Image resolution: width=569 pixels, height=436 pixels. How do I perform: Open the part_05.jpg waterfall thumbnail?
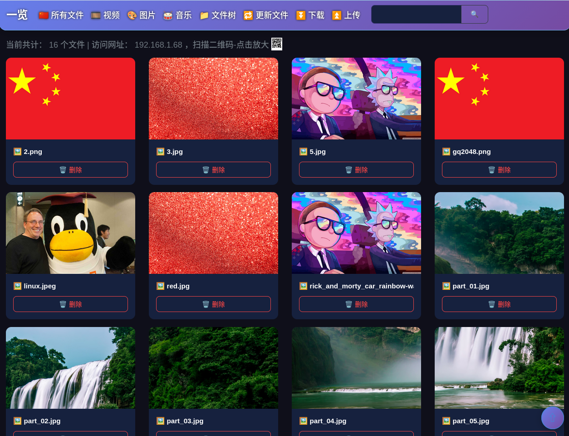499,368
